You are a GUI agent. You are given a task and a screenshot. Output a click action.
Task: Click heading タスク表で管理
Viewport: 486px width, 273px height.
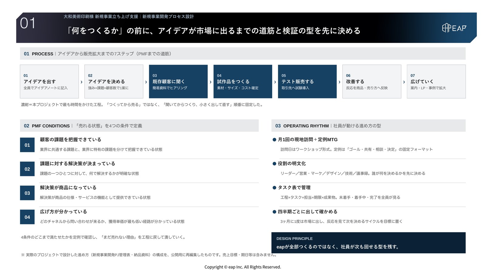point(294,187)
